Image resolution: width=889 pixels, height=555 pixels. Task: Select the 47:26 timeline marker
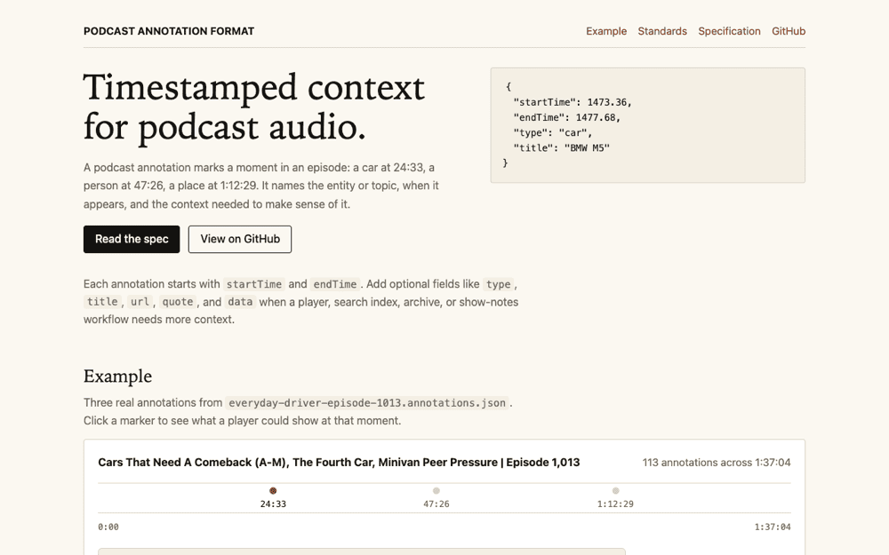tap(436, 496)
